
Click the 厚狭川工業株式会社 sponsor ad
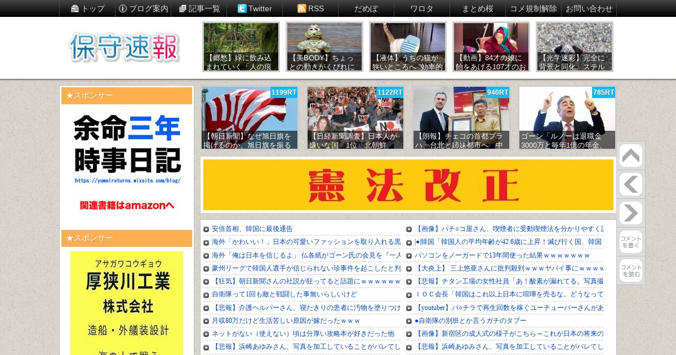(x=127, y=303)
